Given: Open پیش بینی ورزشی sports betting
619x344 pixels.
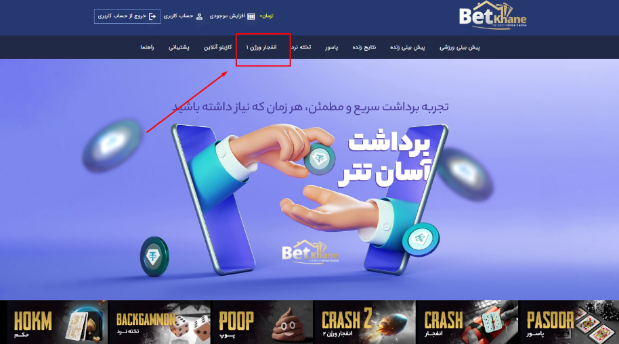Looking at the screenshot, I should tap(460, 47).
